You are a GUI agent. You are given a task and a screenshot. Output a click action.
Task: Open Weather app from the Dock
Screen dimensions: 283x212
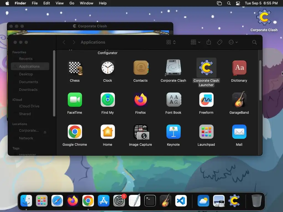(x=203, y=201)
